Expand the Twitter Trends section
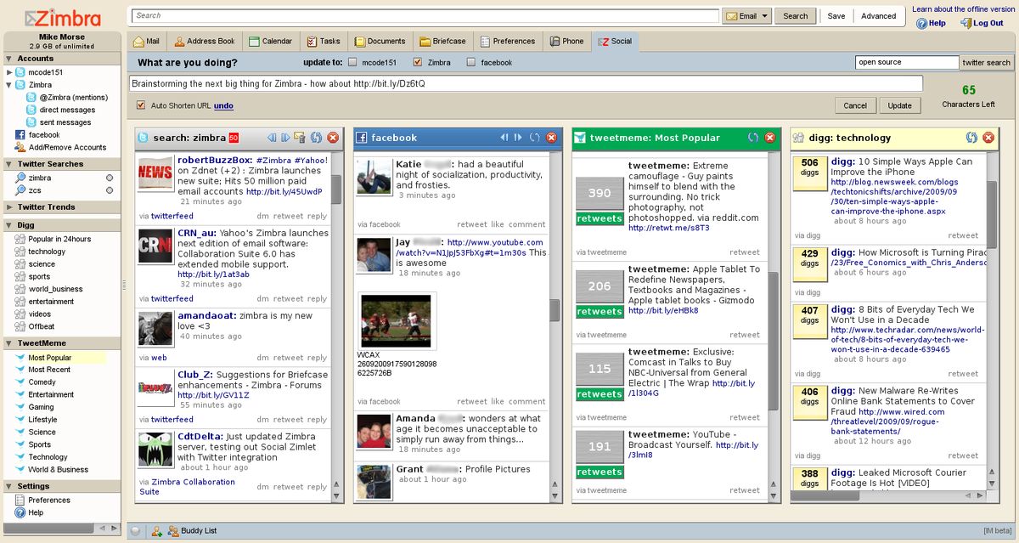 point(9,206)
